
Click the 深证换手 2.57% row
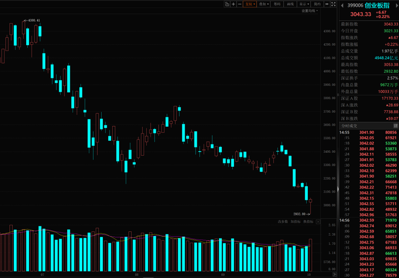click(x=369, y=78)
